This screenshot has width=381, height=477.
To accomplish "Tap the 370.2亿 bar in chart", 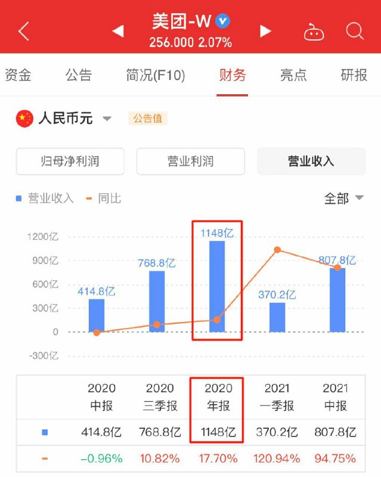I will click(277, 317).
